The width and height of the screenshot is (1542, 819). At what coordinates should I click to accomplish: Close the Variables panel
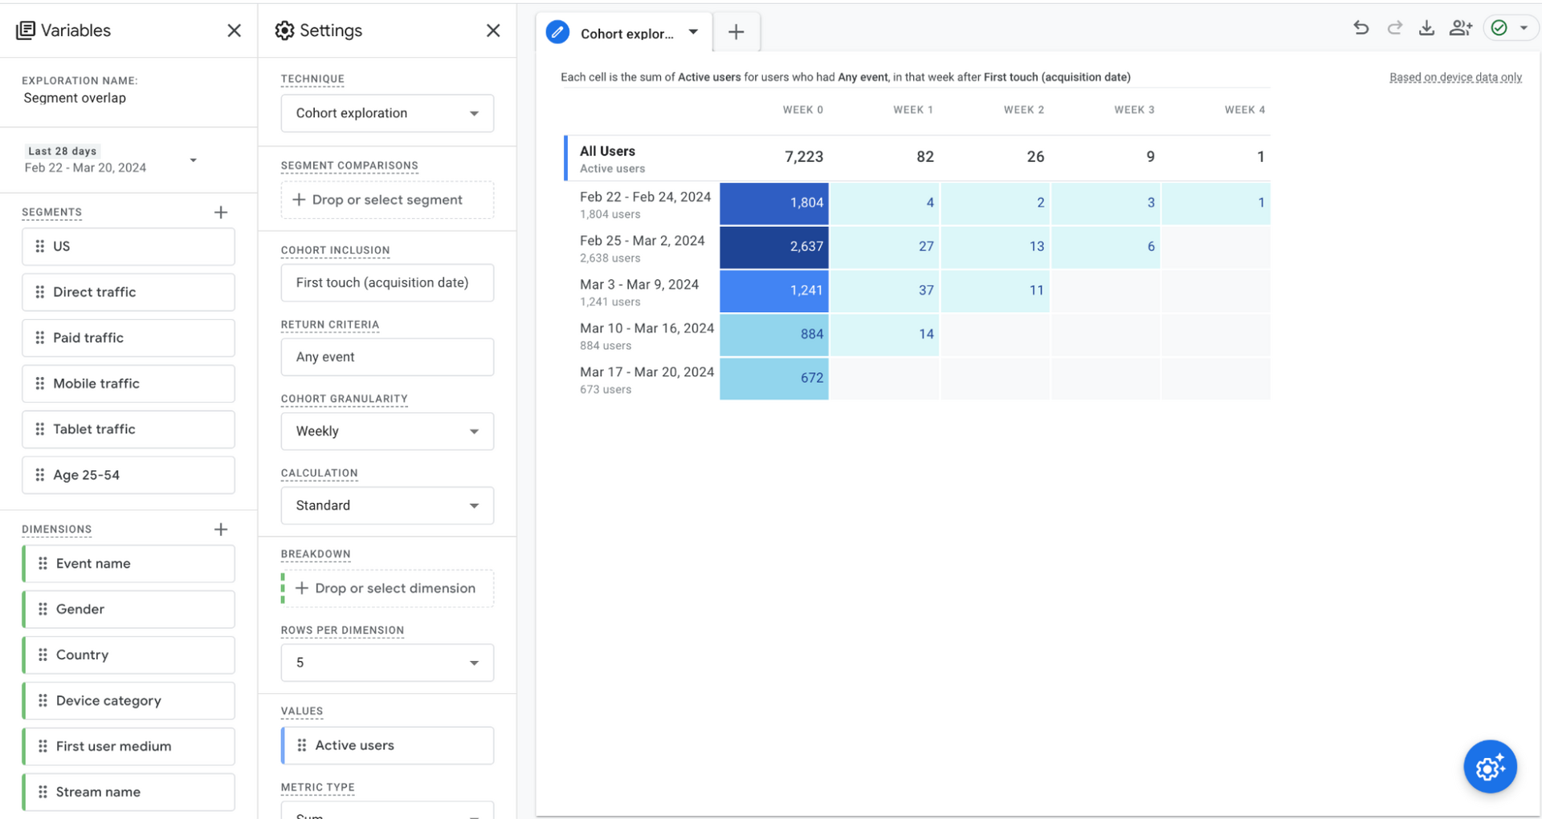tap(234, 30)
